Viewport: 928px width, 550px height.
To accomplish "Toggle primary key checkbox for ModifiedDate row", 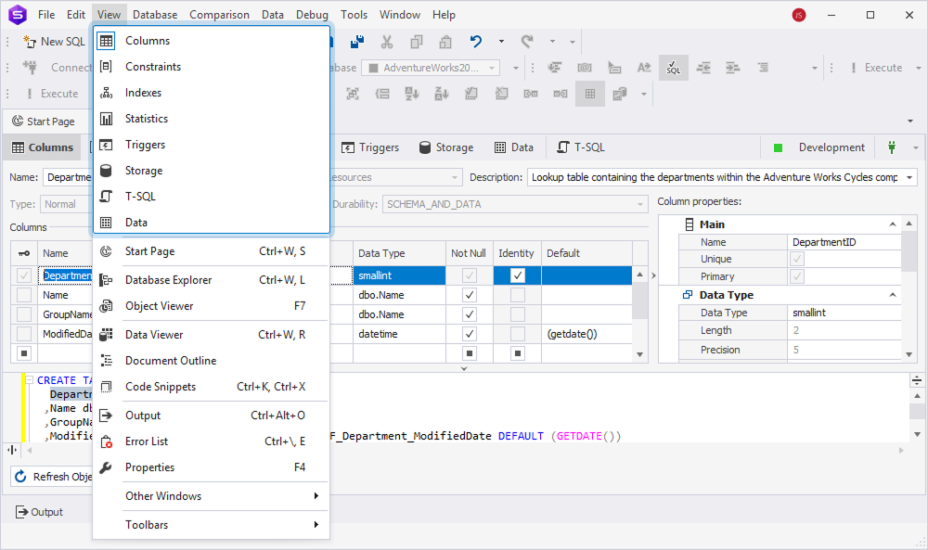I will (x=24, y=334).
